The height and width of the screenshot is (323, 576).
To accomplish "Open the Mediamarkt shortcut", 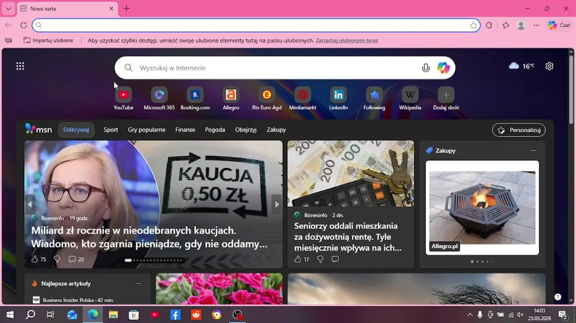I will 303,98.
